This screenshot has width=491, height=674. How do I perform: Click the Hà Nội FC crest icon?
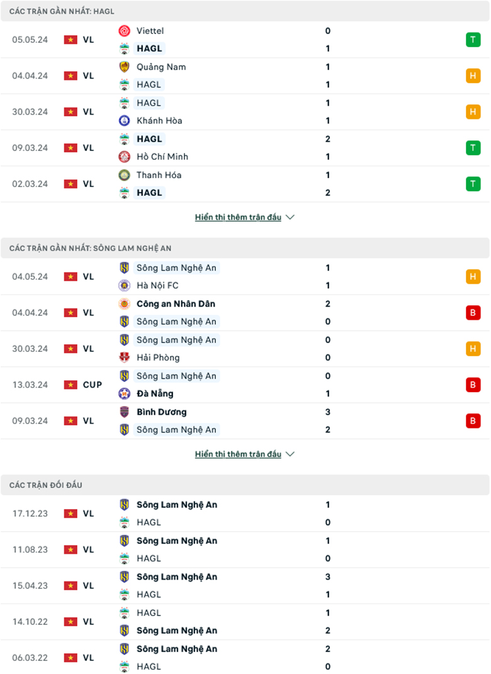125,286
